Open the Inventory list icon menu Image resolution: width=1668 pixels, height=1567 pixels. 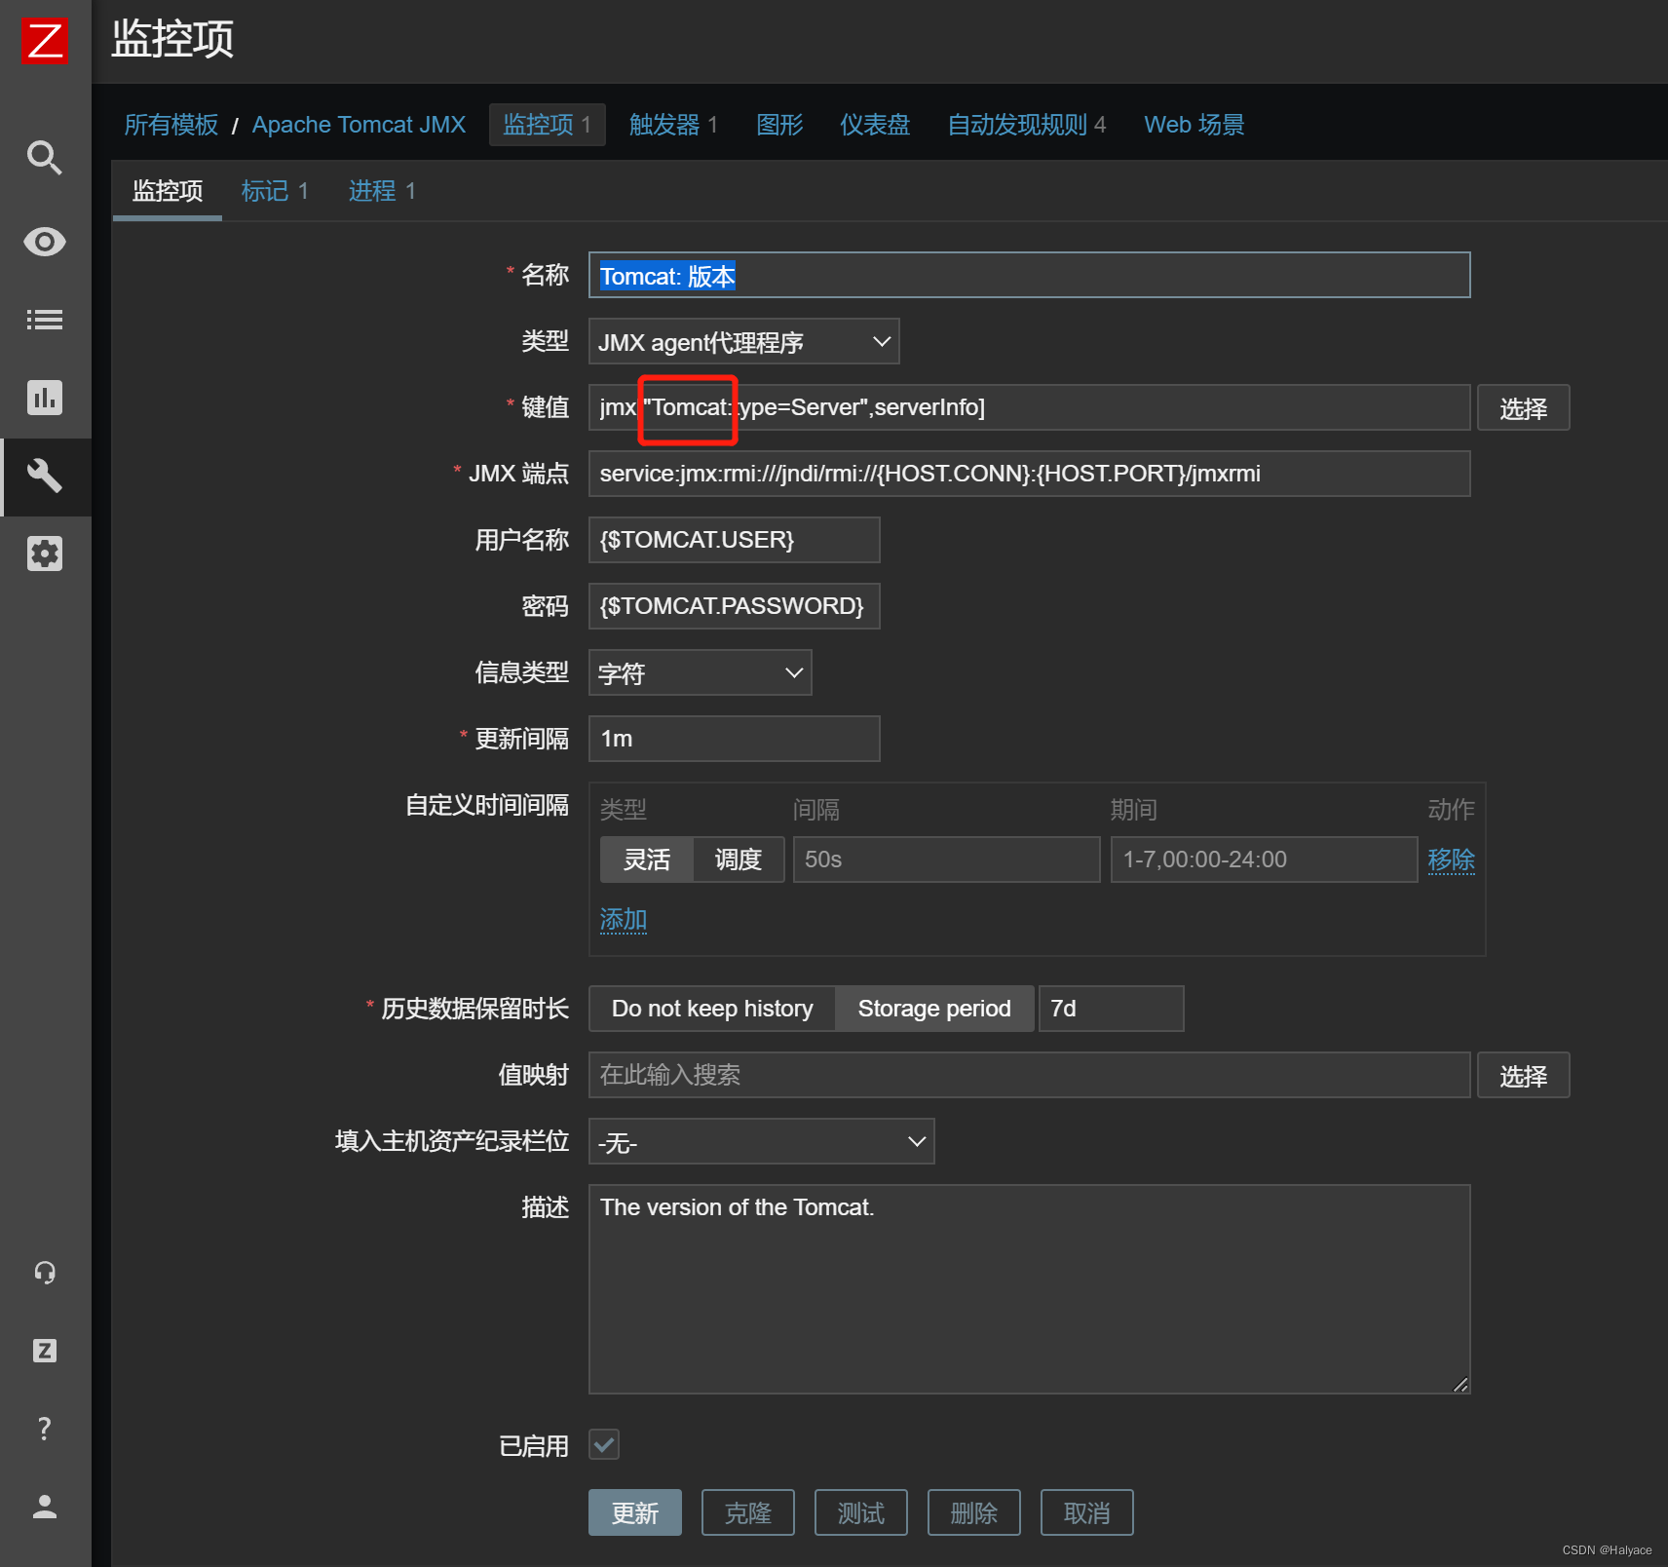(x=45, y=320)
